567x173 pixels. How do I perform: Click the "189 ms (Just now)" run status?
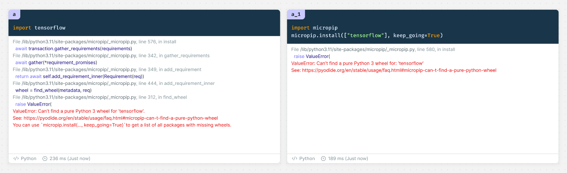pyautogui.click(x=348, y=158)
